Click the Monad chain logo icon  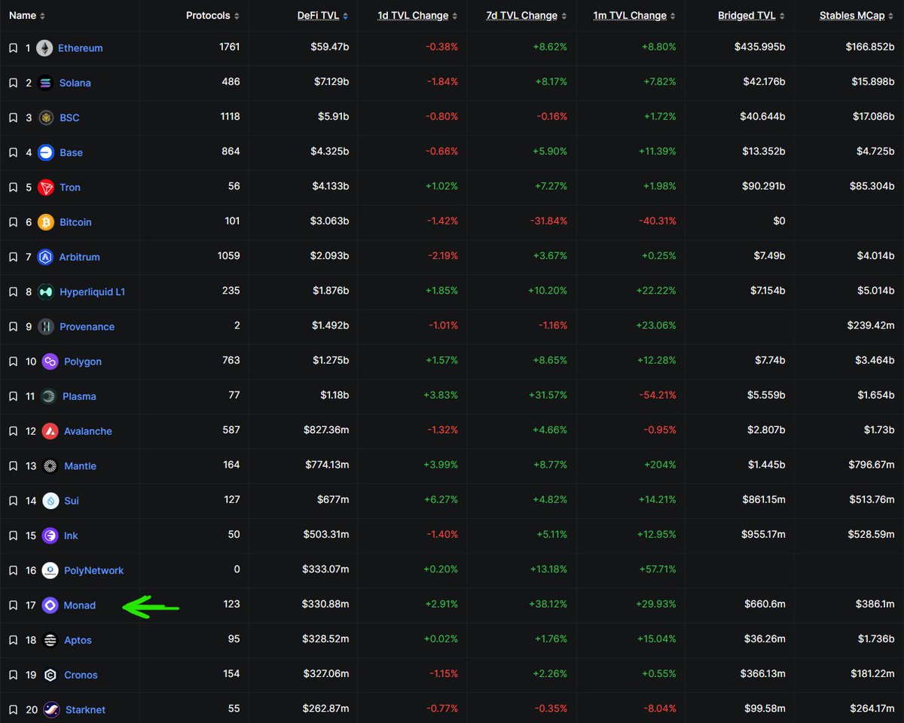50,605
